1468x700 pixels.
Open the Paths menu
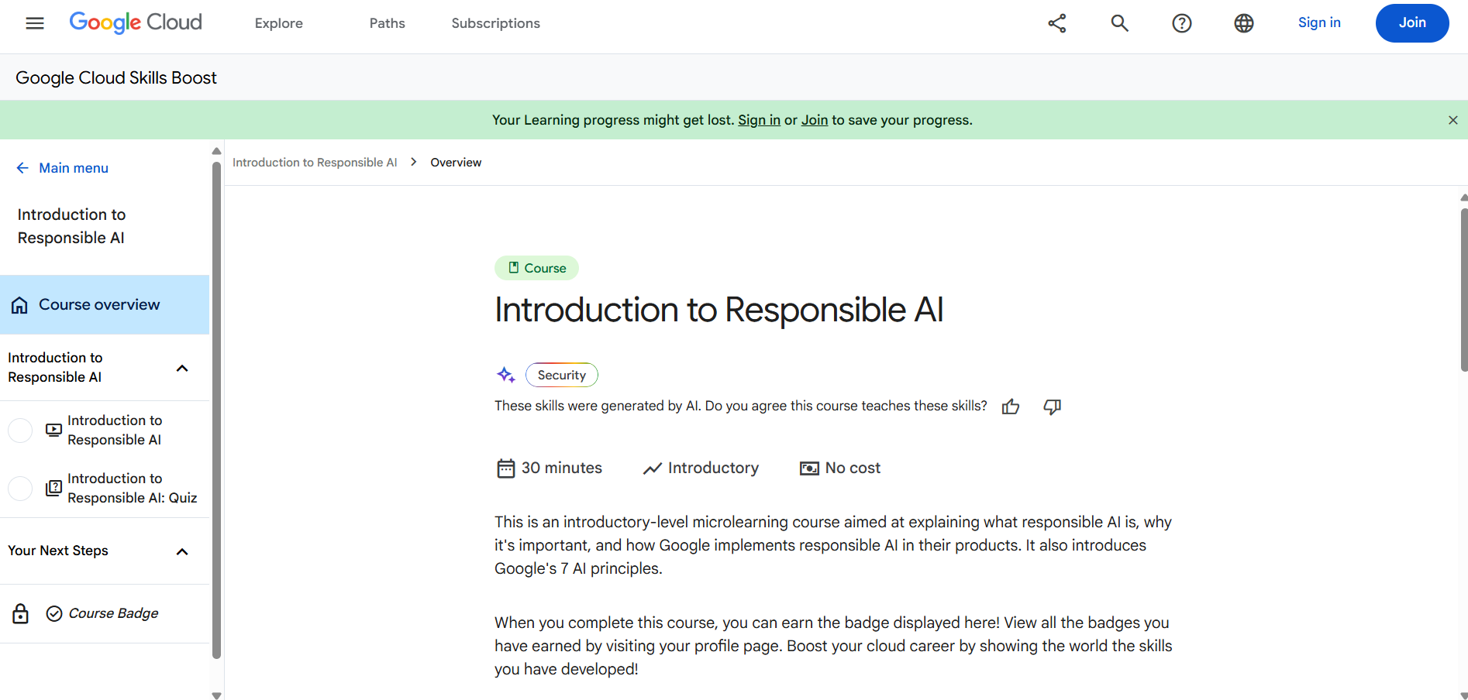(388, 23)
